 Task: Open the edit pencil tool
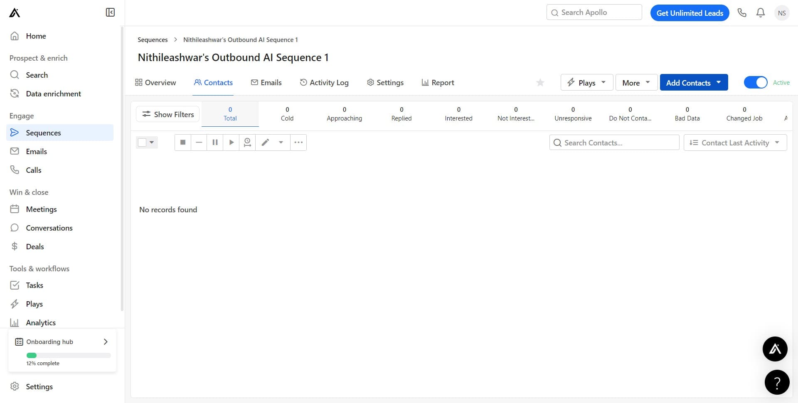click(x=265, y=142)
